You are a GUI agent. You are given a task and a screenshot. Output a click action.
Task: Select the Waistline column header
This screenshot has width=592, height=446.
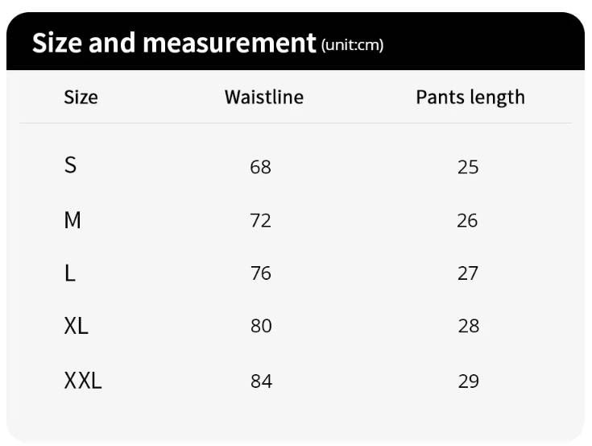pyautogui.click(x=264, y=98)
